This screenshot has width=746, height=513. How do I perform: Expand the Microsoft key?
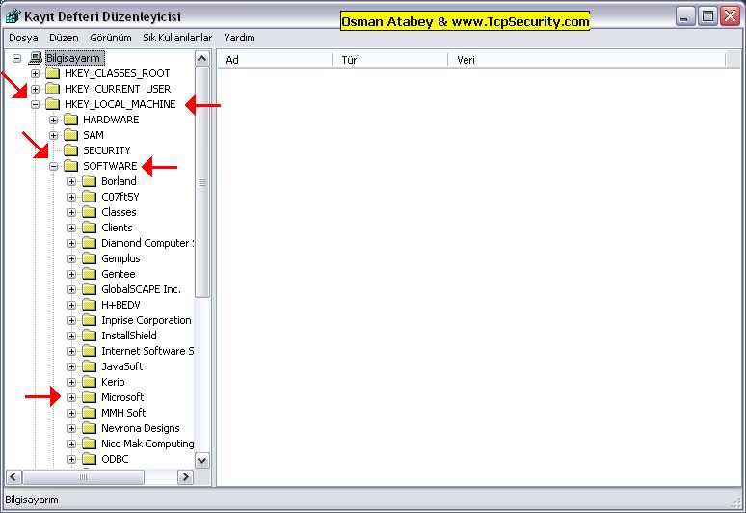point(72,397)
